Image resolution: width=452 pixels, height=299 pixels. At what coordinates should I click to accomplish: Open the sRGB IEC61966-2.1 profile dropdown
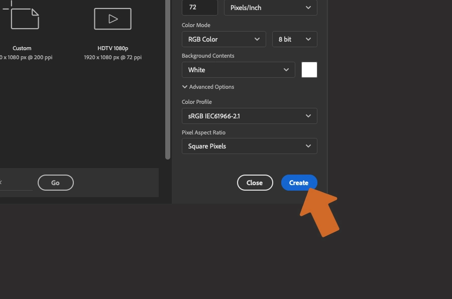[x=249, y=116]
